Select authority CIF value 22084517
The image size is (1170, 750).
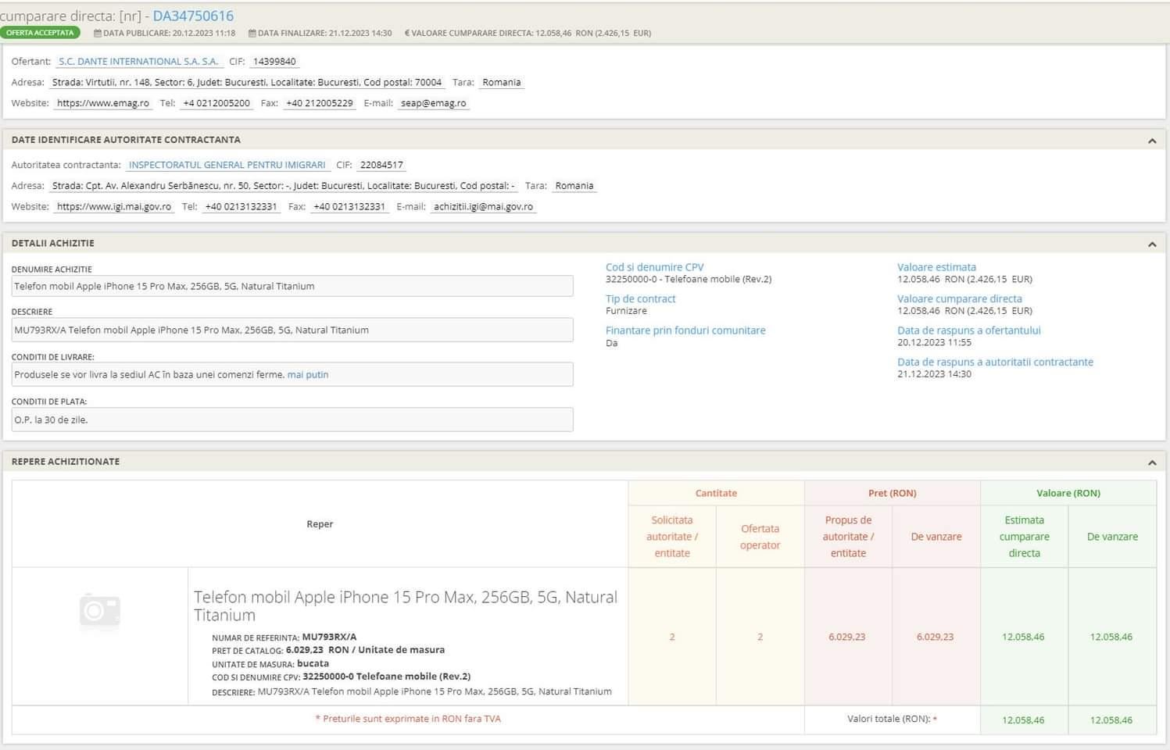pyautogui.click(x=381, y=165)
